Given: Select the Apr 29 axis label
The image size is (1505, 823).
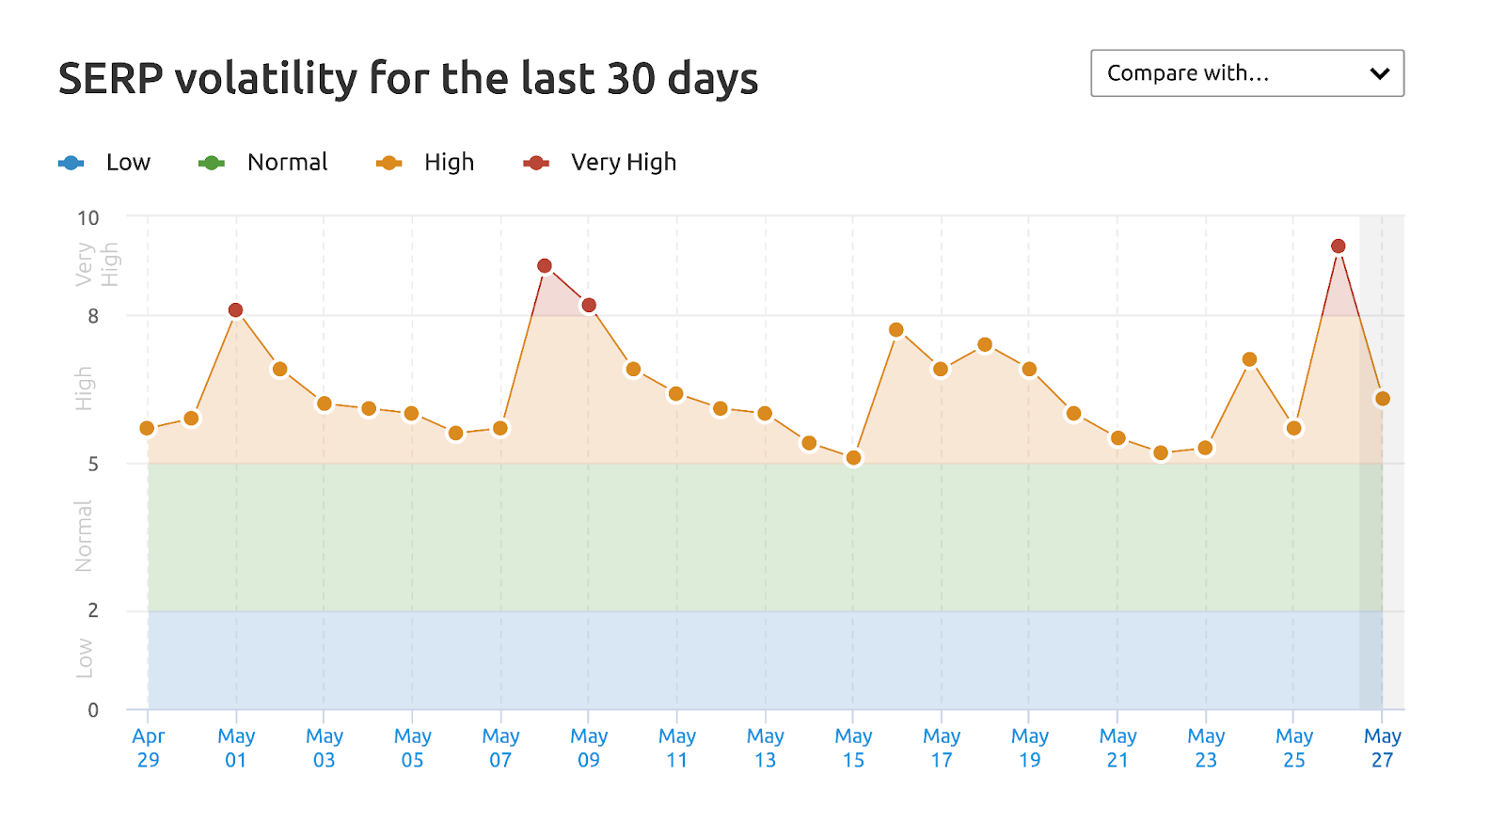Looking at the screenshot, I should pos(148,748).
